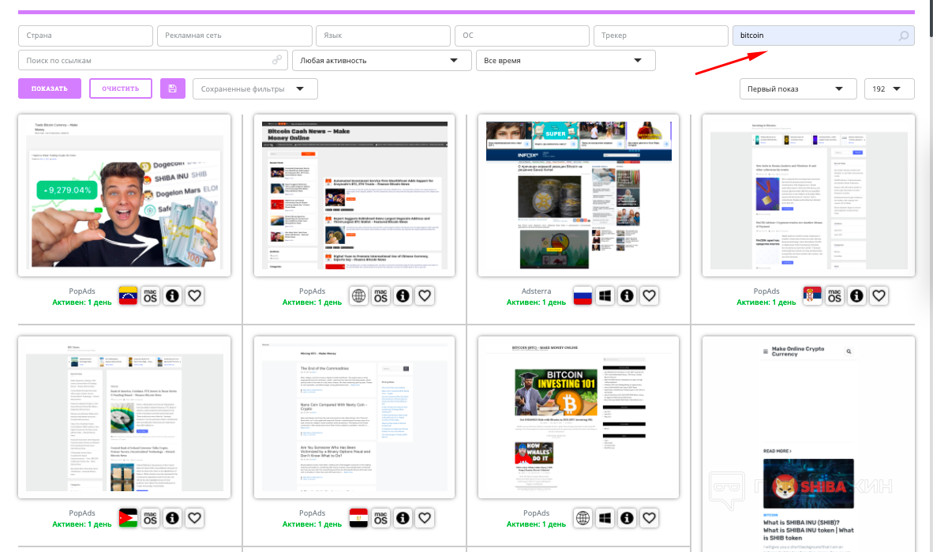The height and width of the screenshot is (552, 933).
Task: Open the ОС filter field
Action: tap(522, 36)
